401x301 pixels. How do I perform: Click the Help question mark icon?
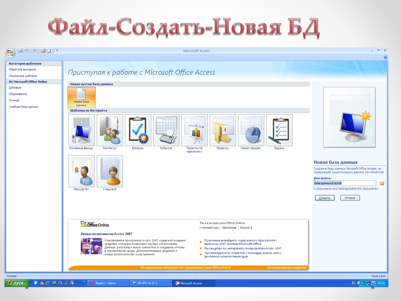pos(385,57)
